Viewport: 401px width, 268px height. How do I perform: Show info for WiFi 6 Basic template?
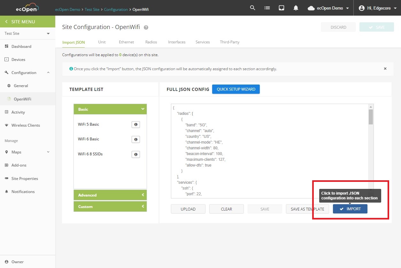136,139
